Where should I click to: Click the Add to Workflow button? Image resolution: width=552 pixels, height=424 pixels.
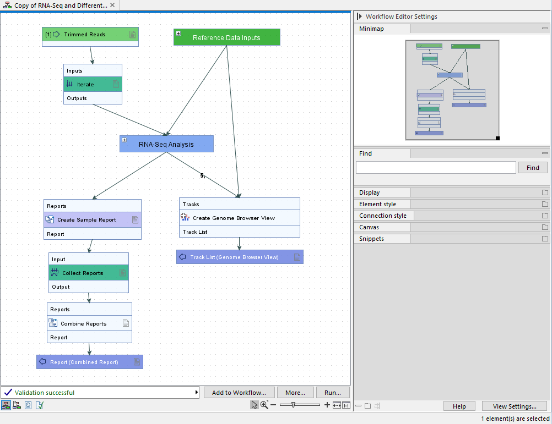(239, 392)
